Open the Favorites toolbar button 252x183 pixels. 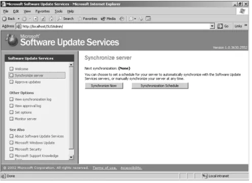pyautogui.click(x=87, y=19)
